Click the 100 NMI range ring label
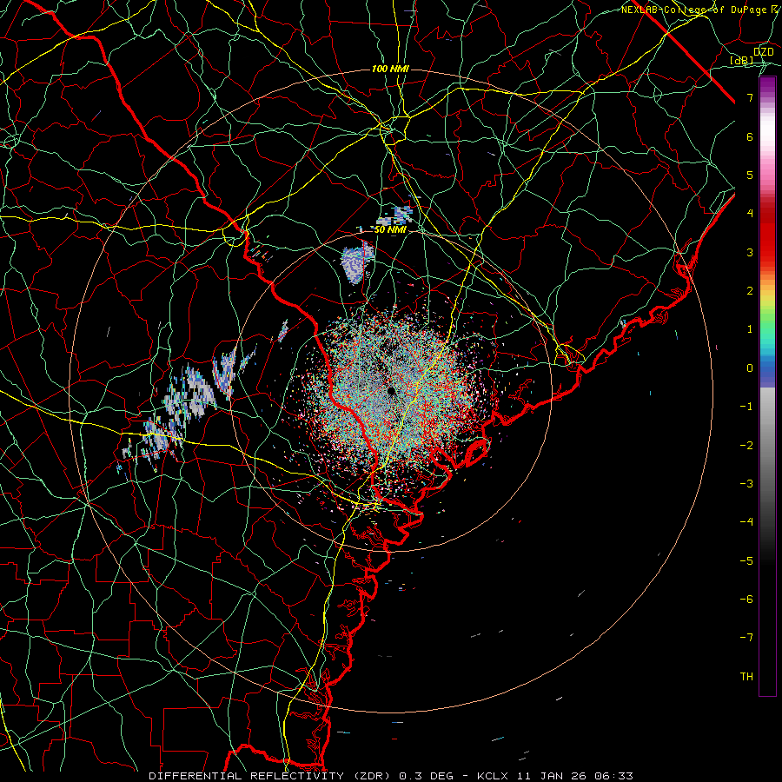The height and width of the screenshot is (782, 782). pos(390,69)
